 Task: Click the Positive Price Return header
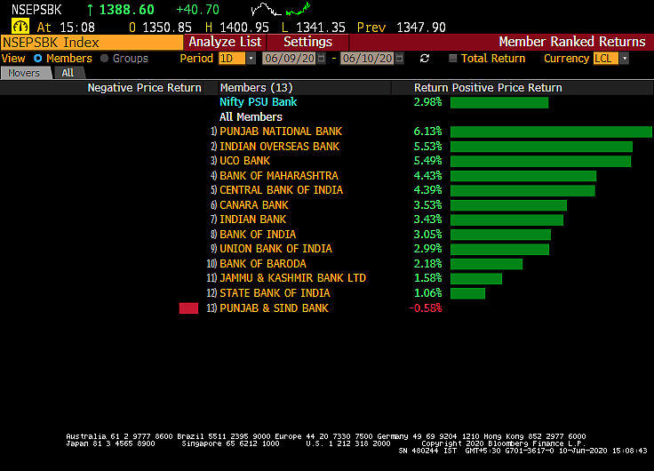(x=506, y=88)
